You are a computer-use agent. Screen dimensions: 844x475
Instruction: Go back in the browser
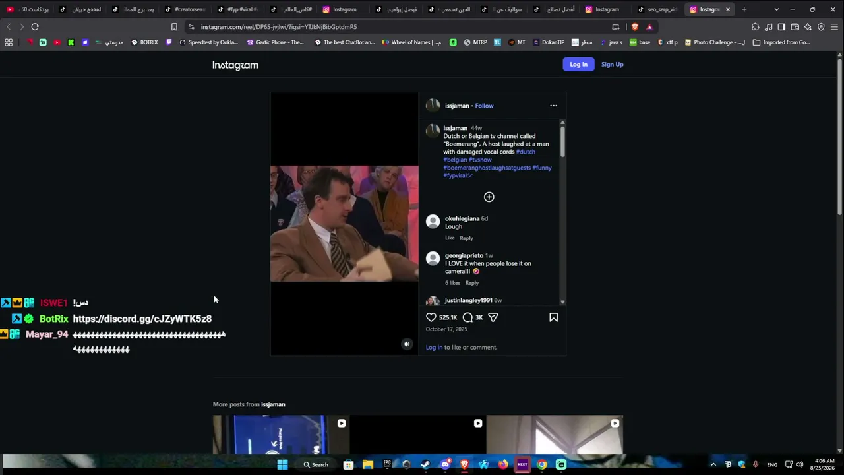pos(9,27)
